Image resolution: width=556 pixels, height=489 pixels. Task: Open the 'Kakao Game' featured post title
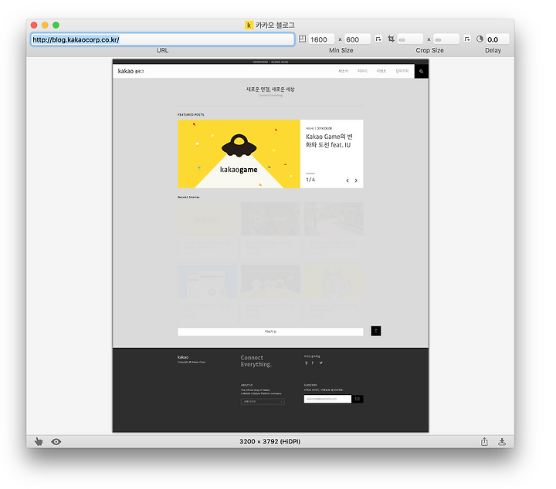pyautogui.click(x=329, y=140)
